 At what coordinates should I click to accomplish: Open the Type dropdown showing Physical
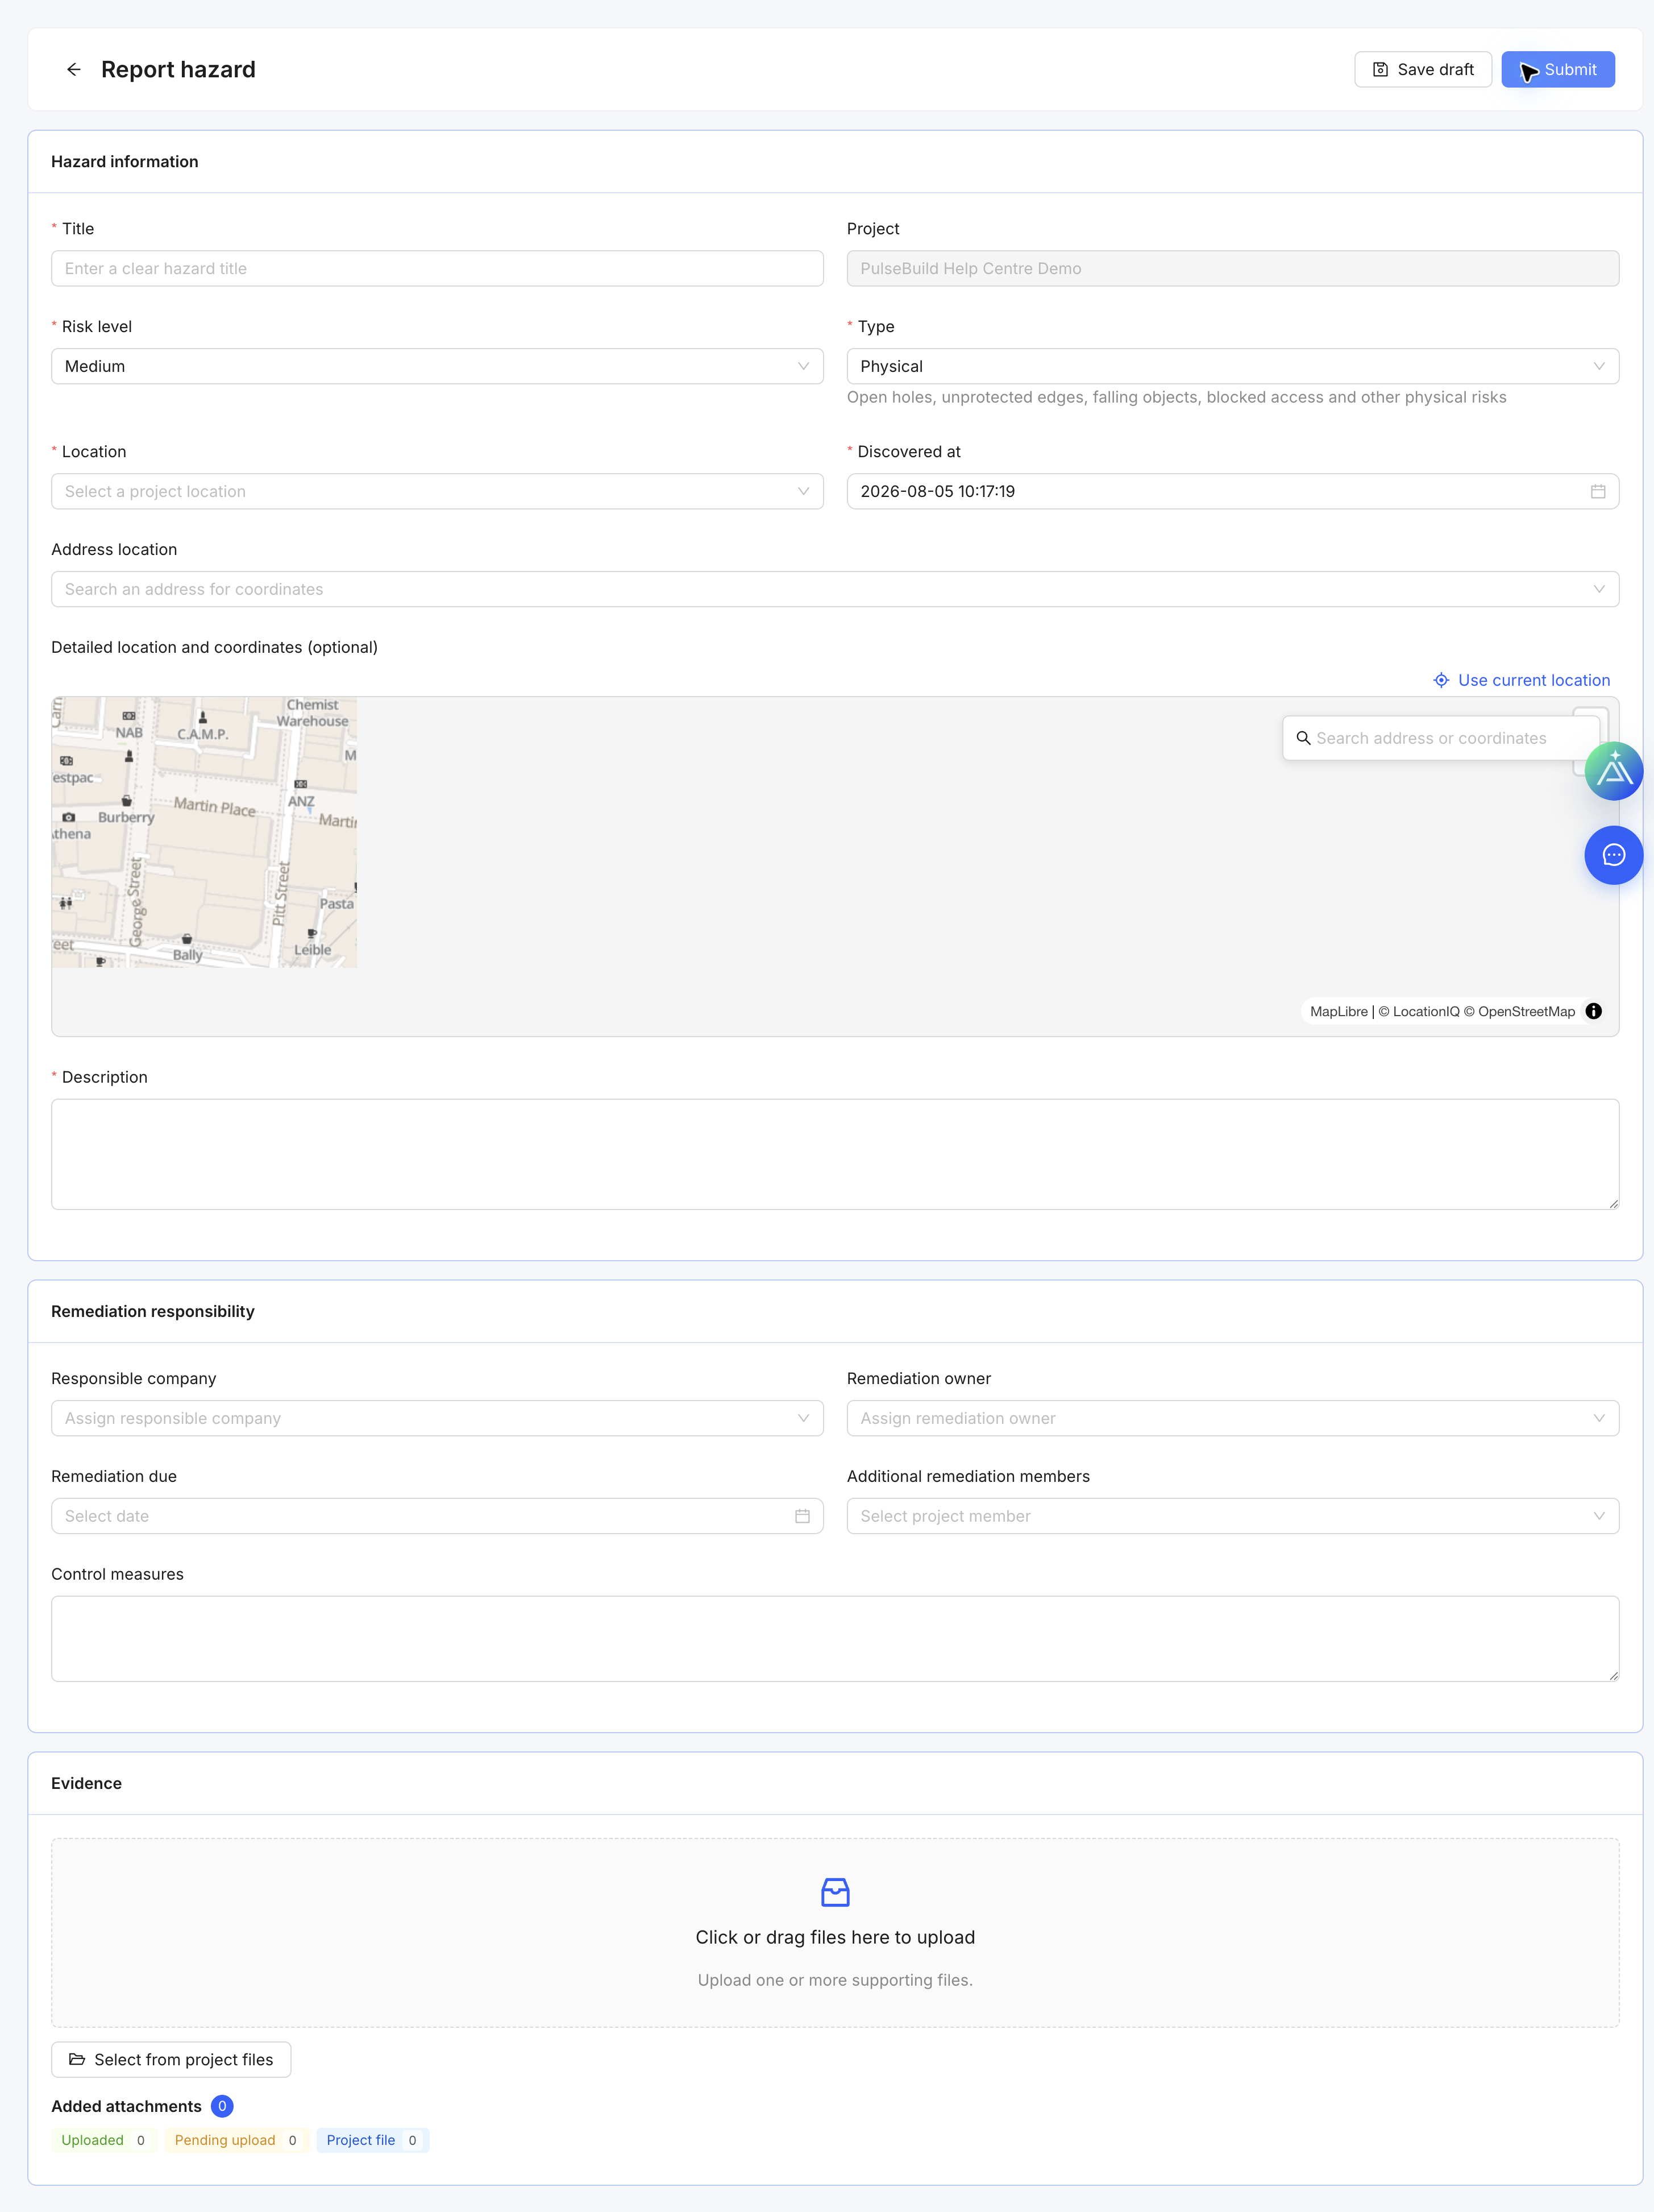1232,366
